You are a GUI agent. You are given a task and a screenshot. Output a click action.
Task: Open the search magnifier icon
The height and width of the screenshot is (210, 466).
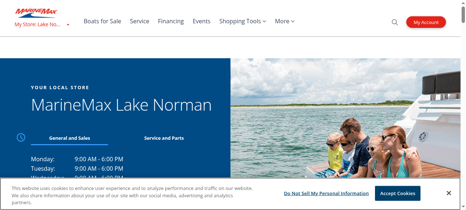(x=395, y=22)
